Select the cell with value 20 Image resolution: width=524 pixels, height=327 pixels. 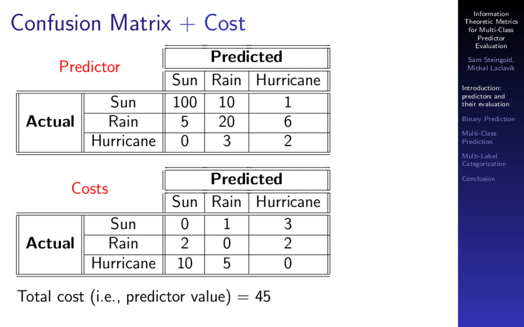pos(227,122)
